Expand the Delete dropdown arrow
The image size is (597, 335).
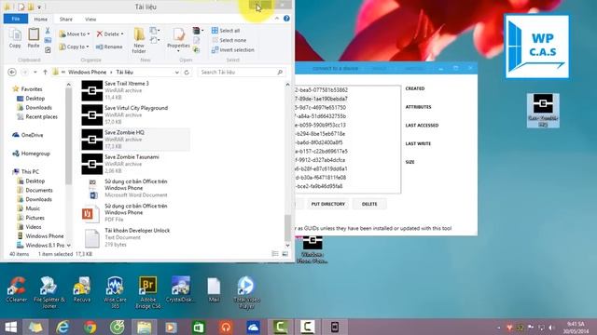tap(122, 34)
